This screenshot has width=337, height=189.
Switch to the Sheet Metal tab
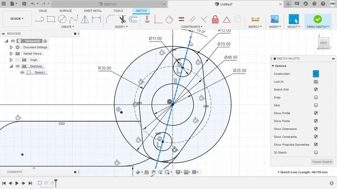(x=93, y=10)
